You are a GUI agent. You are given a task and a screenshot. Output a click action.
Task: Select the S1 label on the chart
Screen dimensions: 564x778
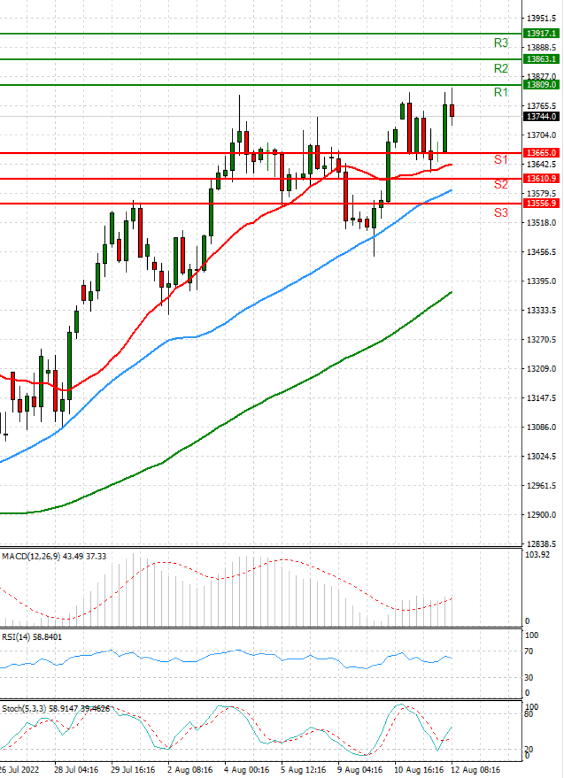(x=501, y=160)
